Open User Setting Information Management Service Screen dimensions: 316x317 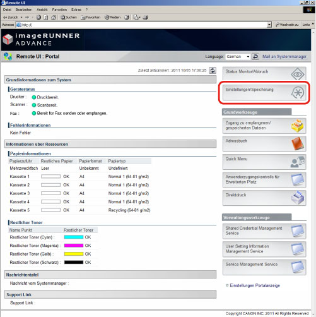coord(264,249)
